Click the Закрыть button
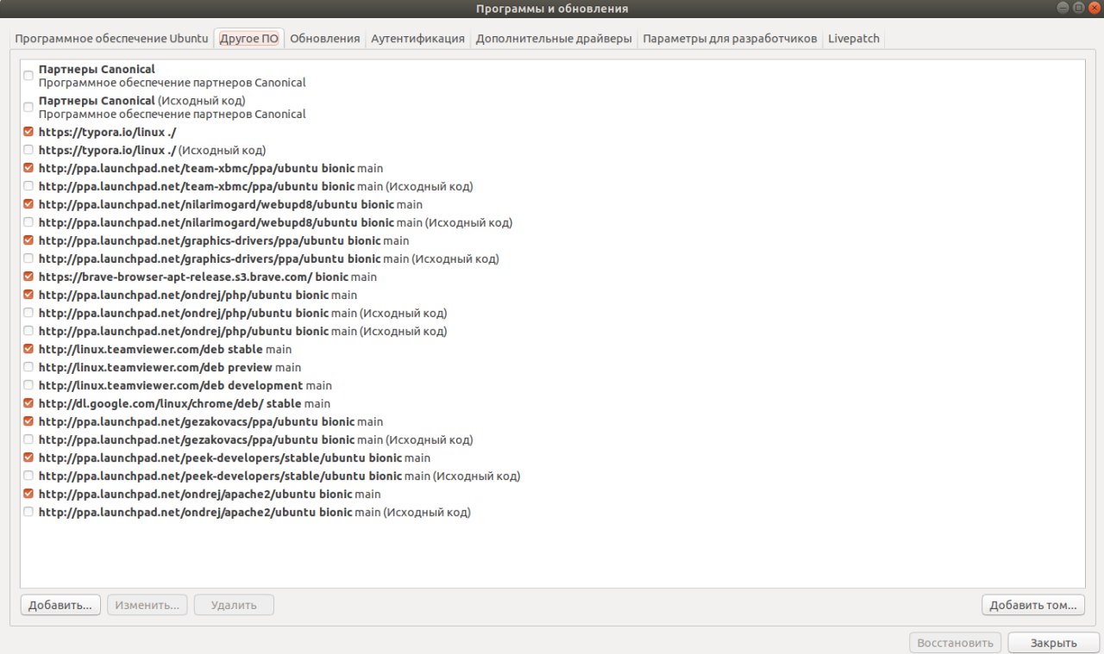 [1054, 643]
